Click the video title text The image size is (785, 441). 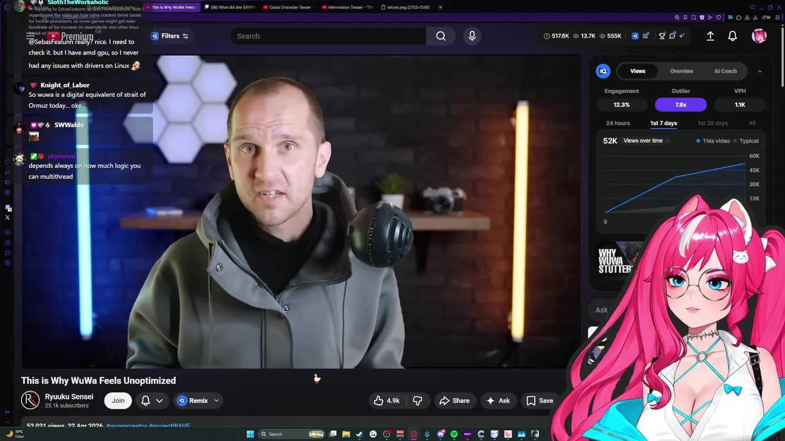coord(99,380)
